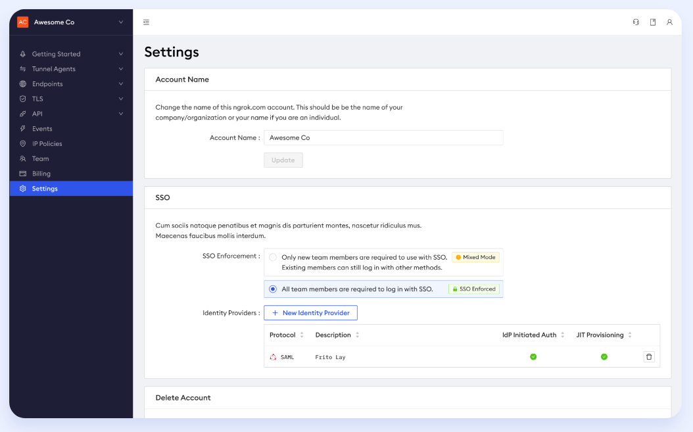
Task: Click the Settings page title
Action: 172,52
